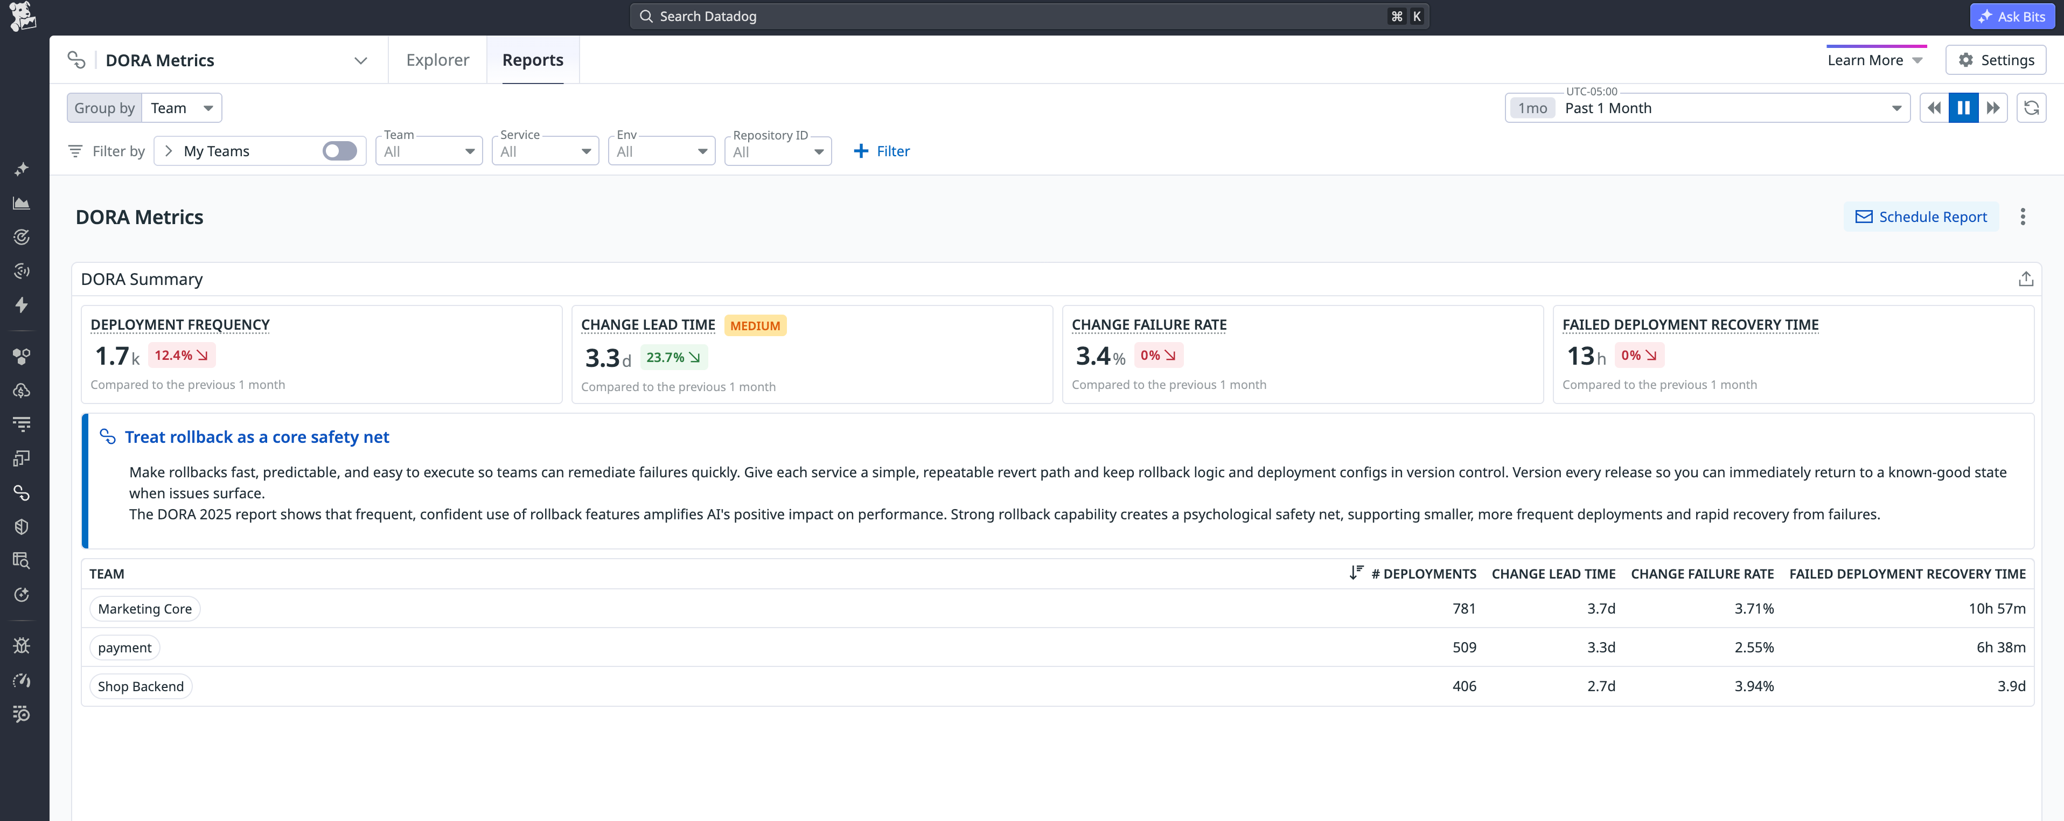
Task: Open the Ask Bits assistant
Action: tap(2012, 16)
